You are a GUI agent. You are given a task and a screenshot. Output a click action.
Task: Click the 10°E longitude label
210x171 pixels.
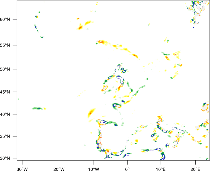(x=161, y=169)
